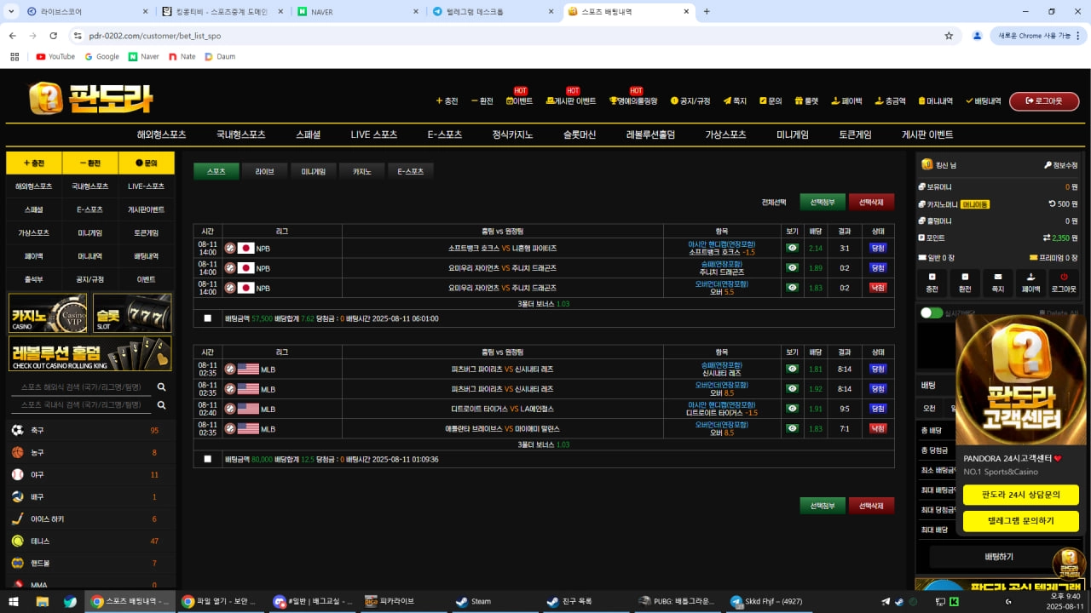Screen dimensions: 1091x613
Task: Select the 축구 soccer ball category
Action: click(18, 430)
